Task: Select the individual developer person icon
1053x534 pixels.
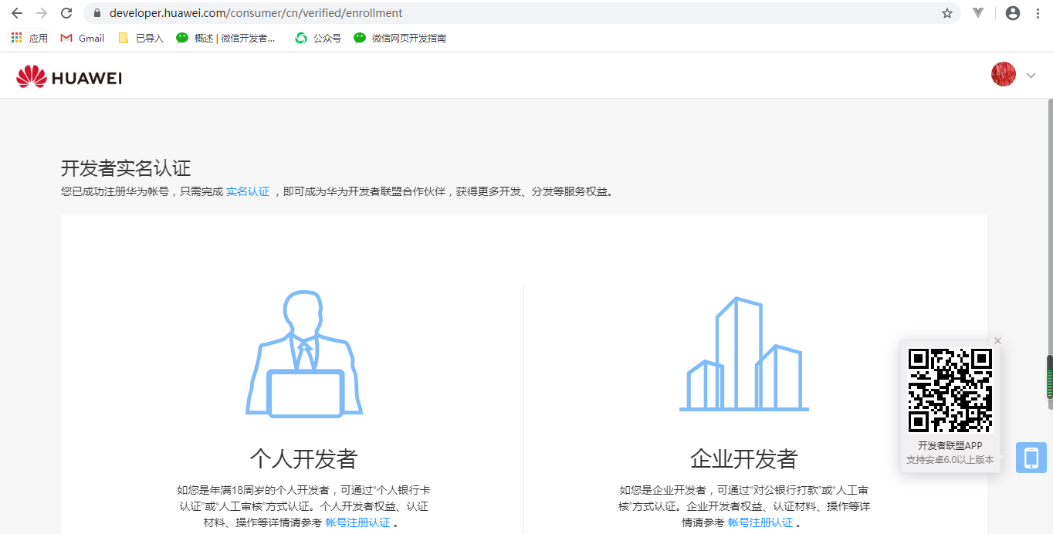Action: 304,353
